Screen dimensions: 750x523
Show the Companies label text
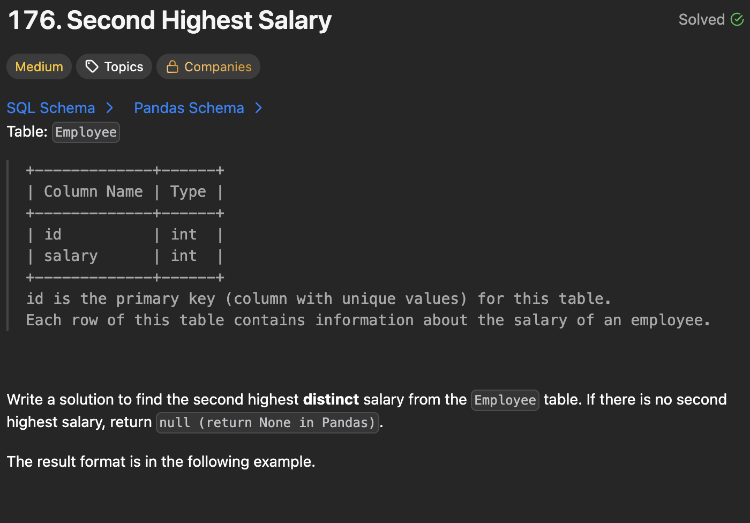click(x=217, y=66)
